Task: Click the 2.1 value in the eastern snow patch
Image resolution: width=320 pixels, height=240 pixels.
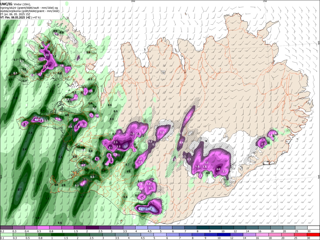Action: [263, 144]
